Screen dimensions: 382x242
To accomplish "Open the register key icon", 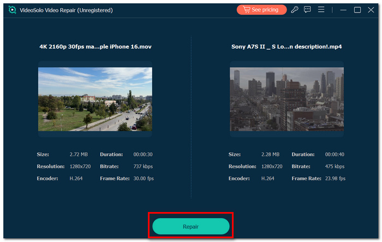I will pos(295,10).
